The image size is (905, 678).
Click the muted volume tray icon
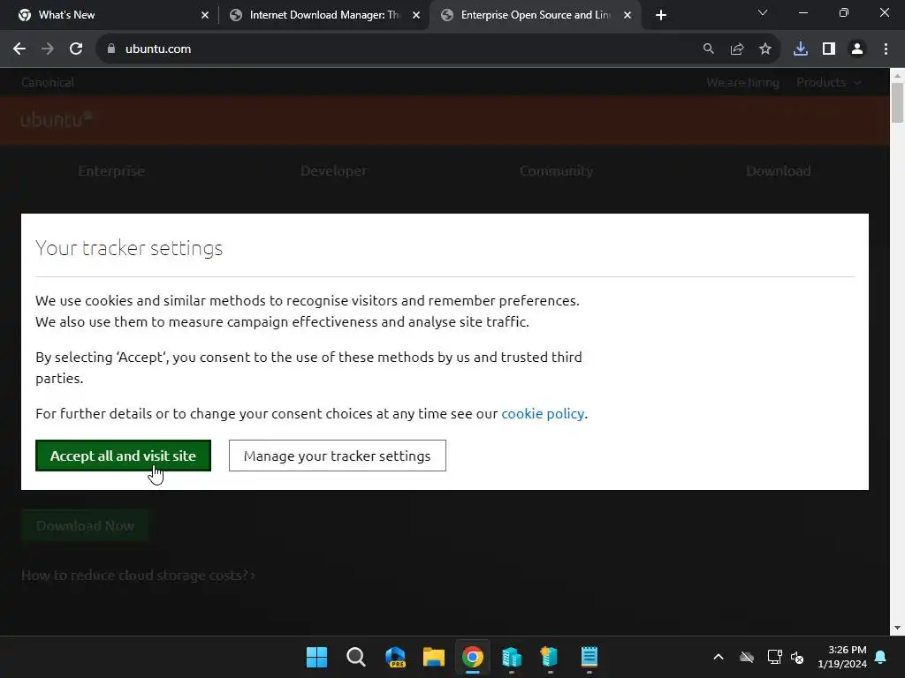pyautogui.click(x=798, y=657)
